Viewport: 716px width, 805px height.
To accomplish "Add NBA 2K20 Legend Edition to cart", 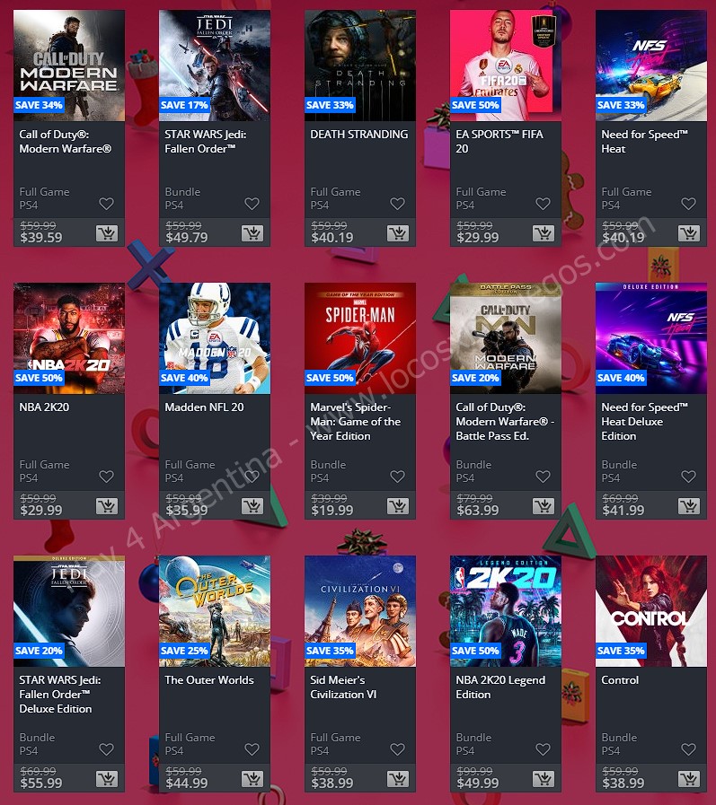I will click(x=544, y=779).
